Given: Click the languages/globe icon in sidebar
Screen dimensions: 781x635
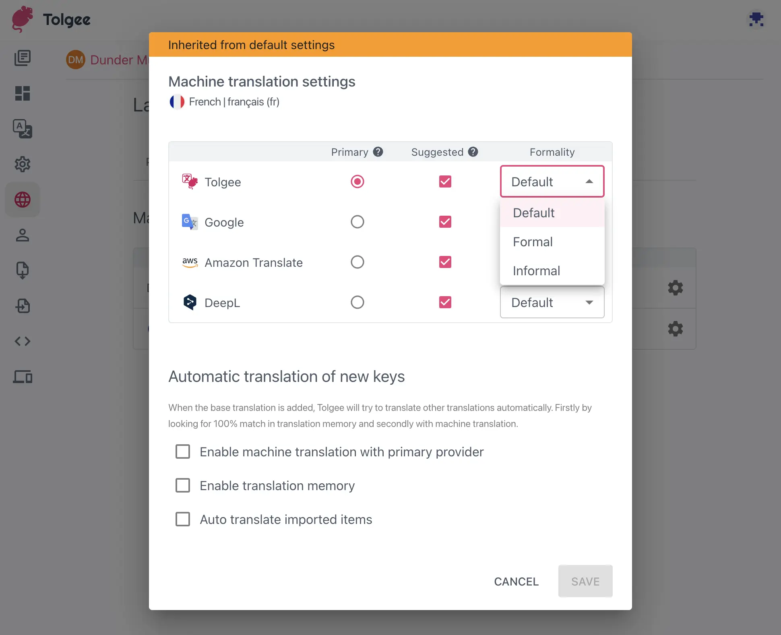Looking at the screenshot, I should pos(23,200).
